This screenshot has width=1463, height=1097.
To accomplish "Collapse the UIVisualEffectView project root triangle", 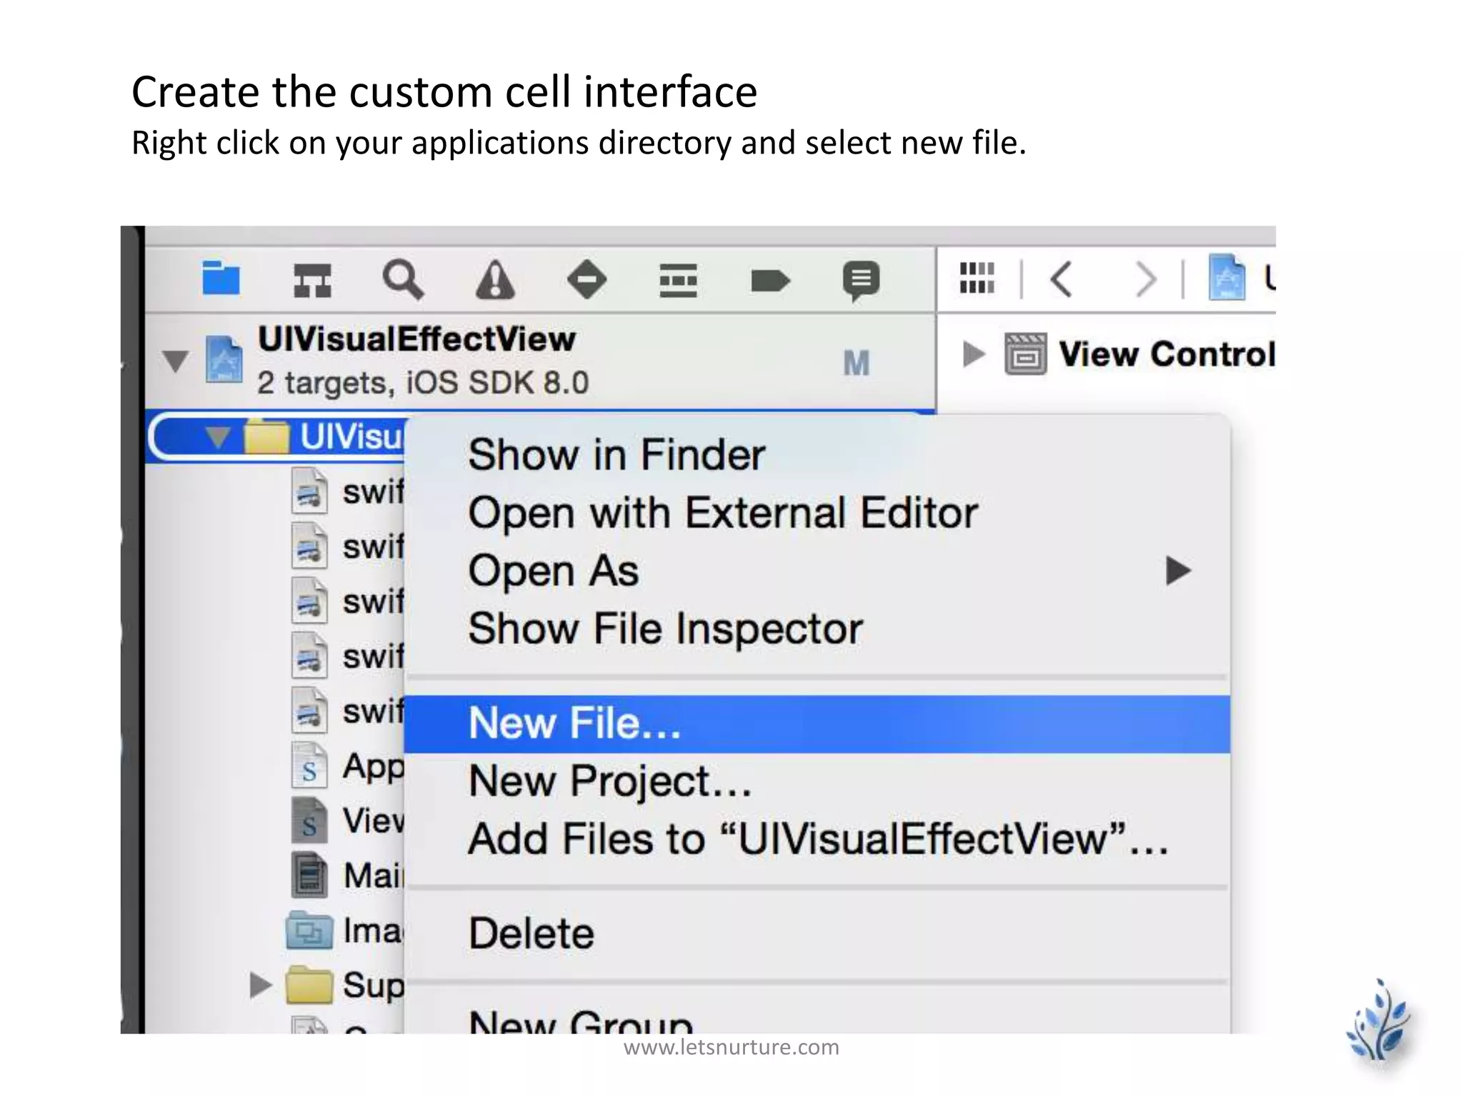I will (x=175, y=361).
